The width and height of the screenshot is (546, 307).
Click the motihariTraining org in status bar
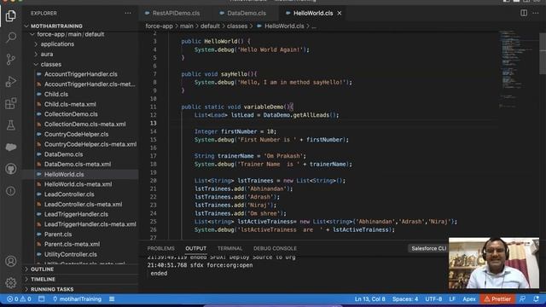(77, 299)
